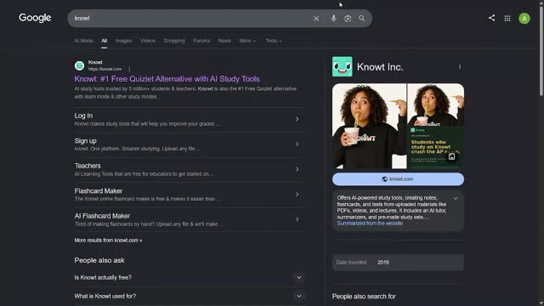This screenshot has height=306, width=544.
Task: Expand the "Is Knowt actually free?" question
Action: pos(190,278)
